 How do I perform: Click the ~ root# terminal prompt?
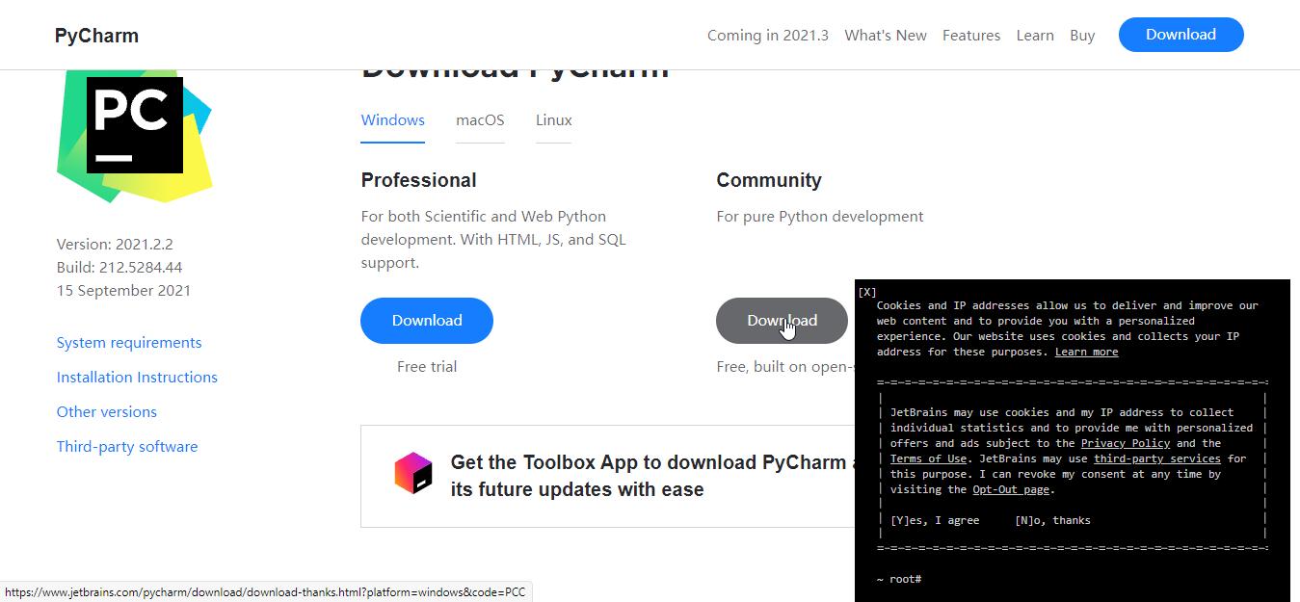pyautogui.click(x=899, y=579)
